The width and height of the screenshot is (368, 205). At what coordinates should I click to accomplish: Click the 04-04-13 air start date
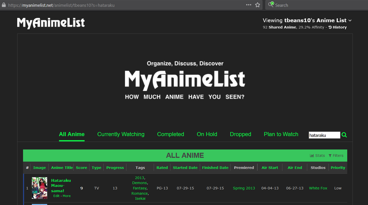coord(270,188)
